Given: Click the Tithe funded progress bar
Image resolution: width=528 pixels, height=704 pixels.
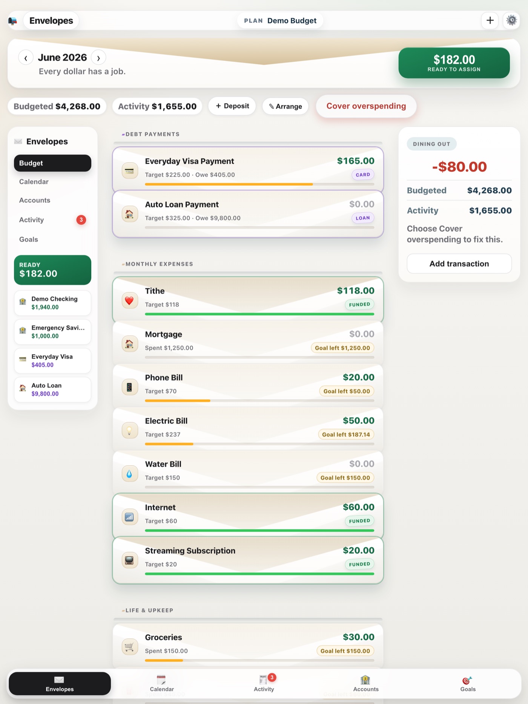Looking at the screenshot, I should click(259, 314).
